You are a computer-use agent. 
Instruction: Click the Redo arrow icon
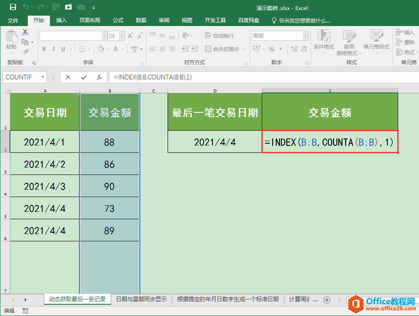pyautogui.click(x=41, y=7)
